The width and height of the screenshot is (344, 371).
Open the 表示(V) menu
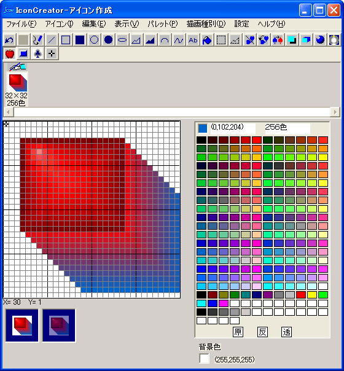[x=127, y=24]
